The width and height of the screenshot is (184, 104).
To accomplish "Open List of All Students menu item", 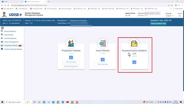I will (x=10, y=38).
